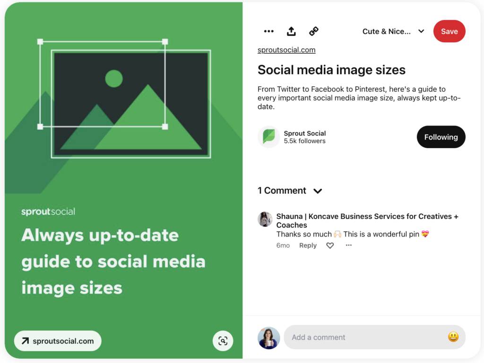Image resolution: width=484 pixels, height=363 pixels.
Task: Toggle the Following button for Sprout Social
Action: pyautogui.click(x=441, y=137)
